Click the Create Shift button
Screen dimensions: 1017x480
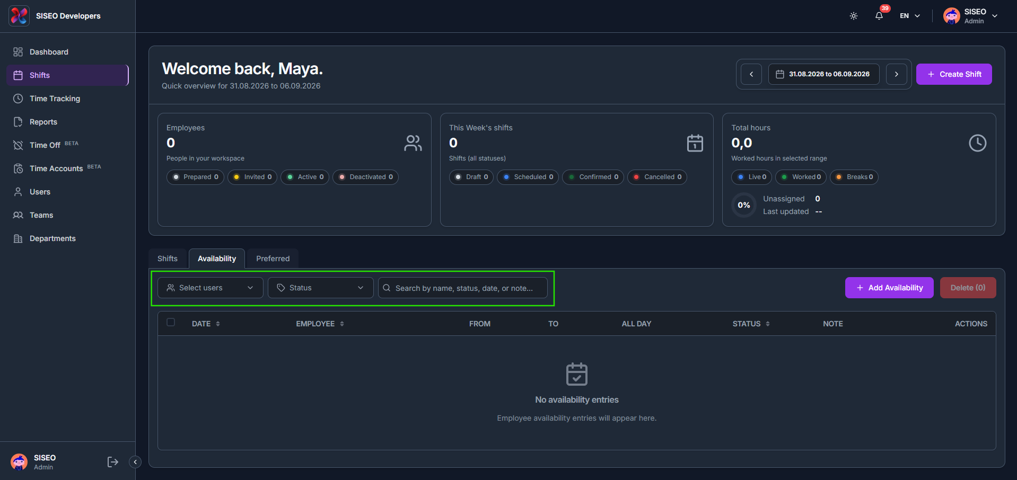[954, 74]
